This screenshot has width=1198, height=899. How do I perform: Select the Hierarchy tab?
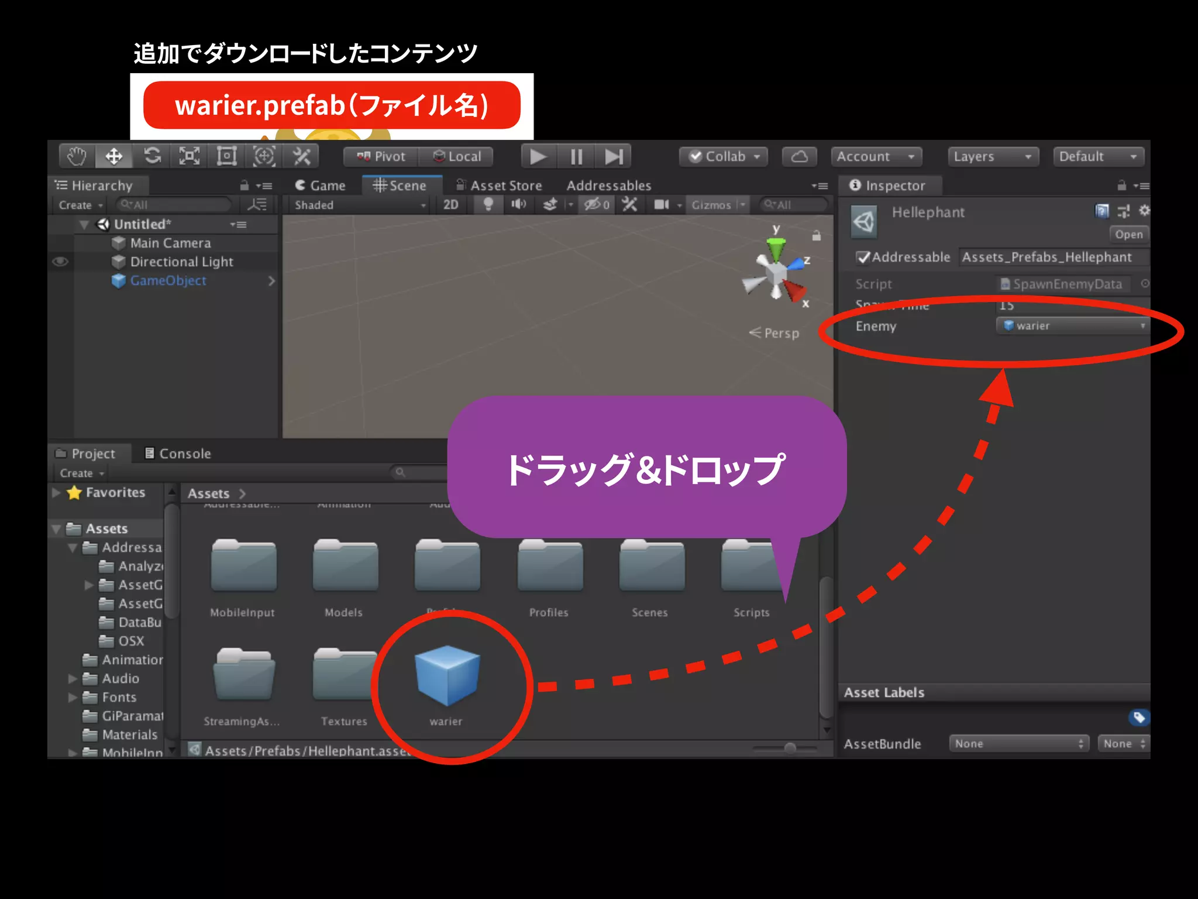tap(95, 186)
